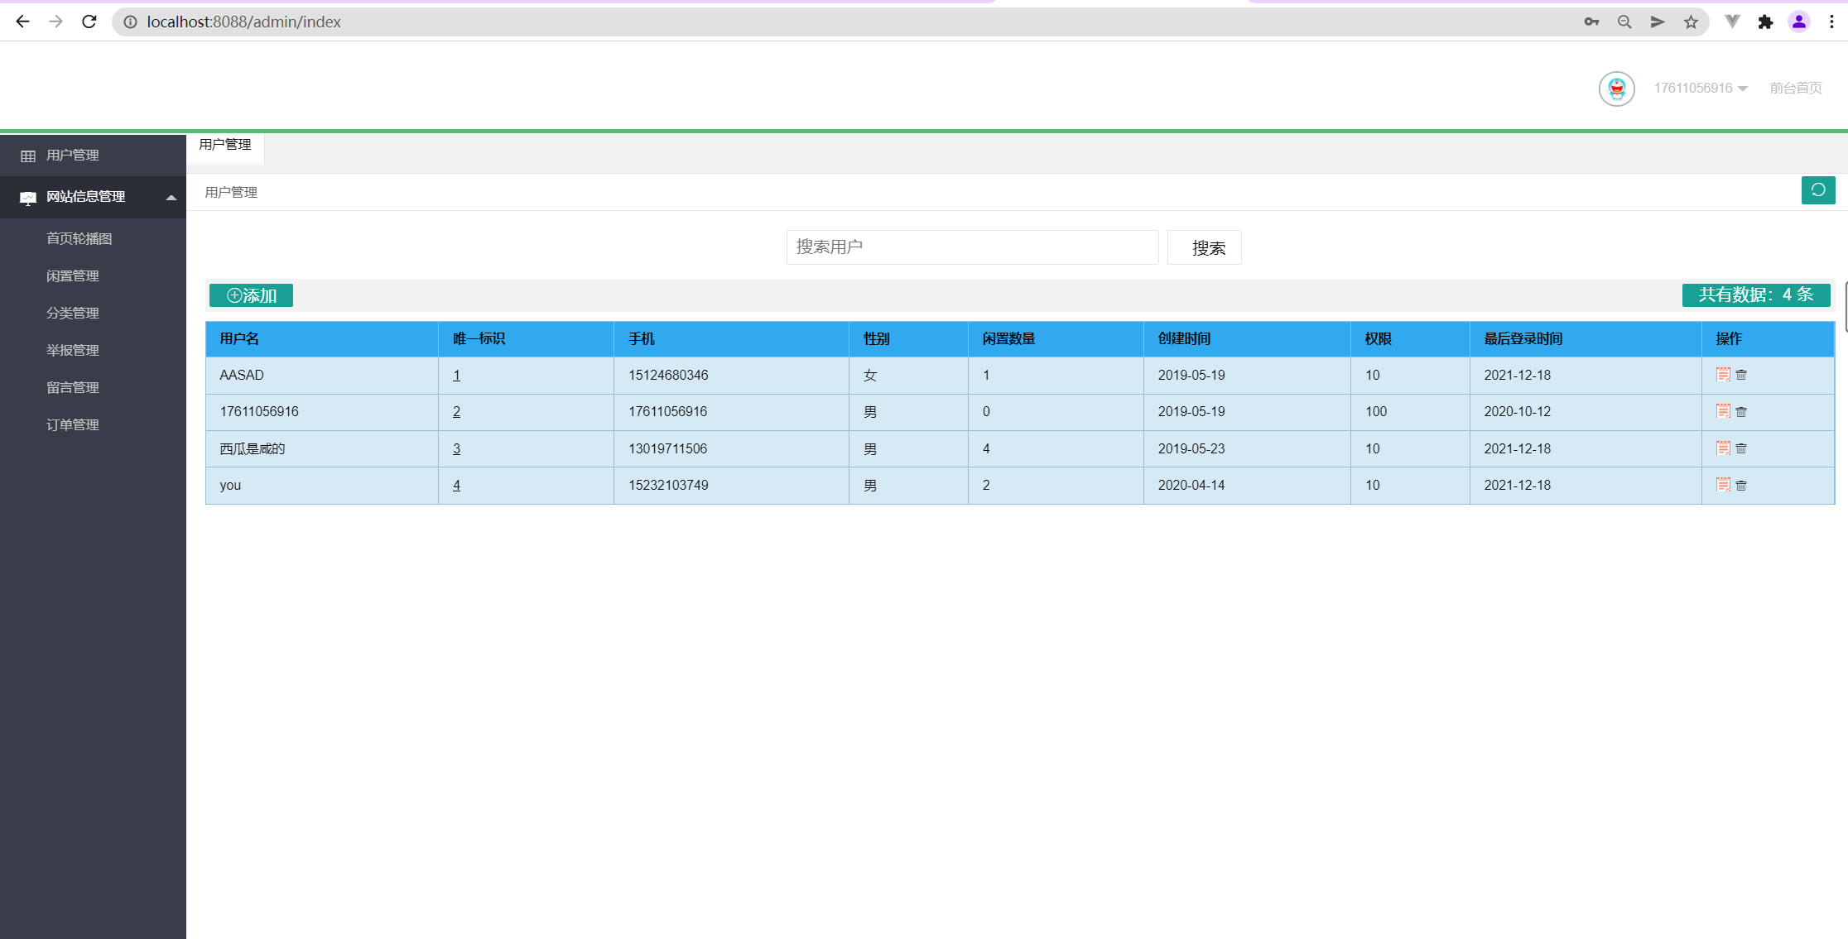Click the green refresh icon button
The image size is (1848, 939).
1818,190
